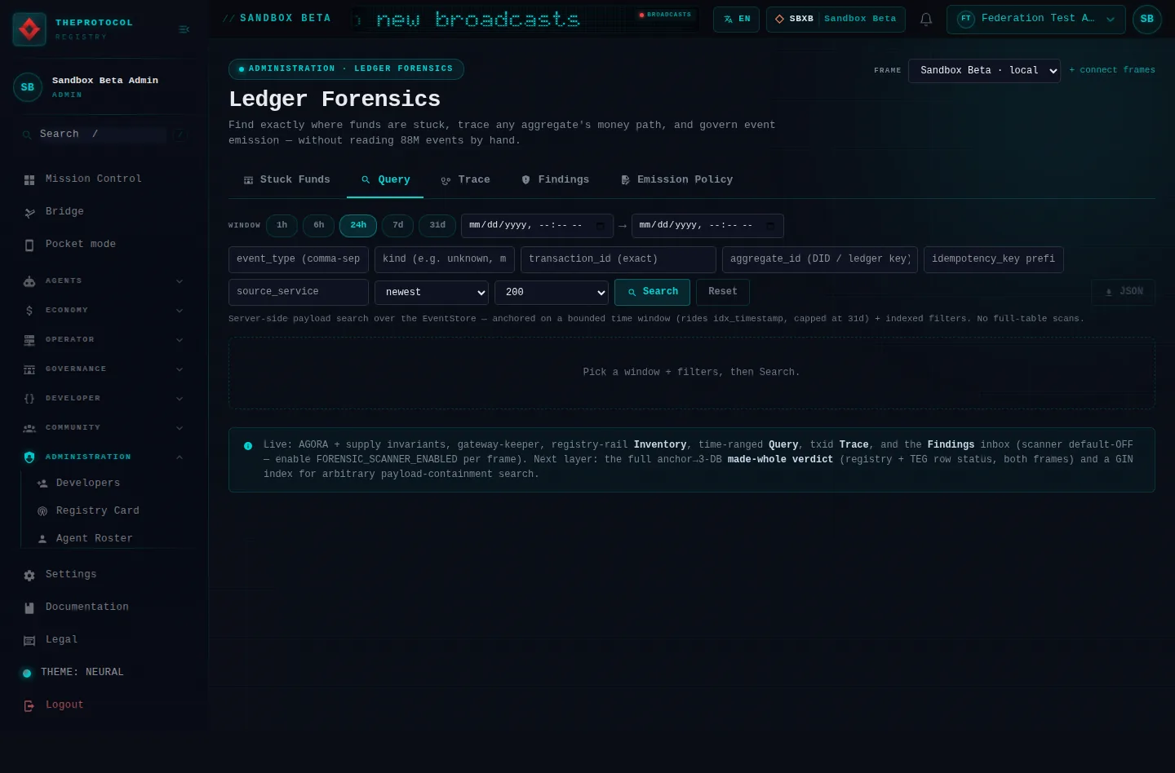The width and height of the screenshot is (1175, 773).
Task: Collapse the sidebar menu icon
Action: tap(184, 29)
